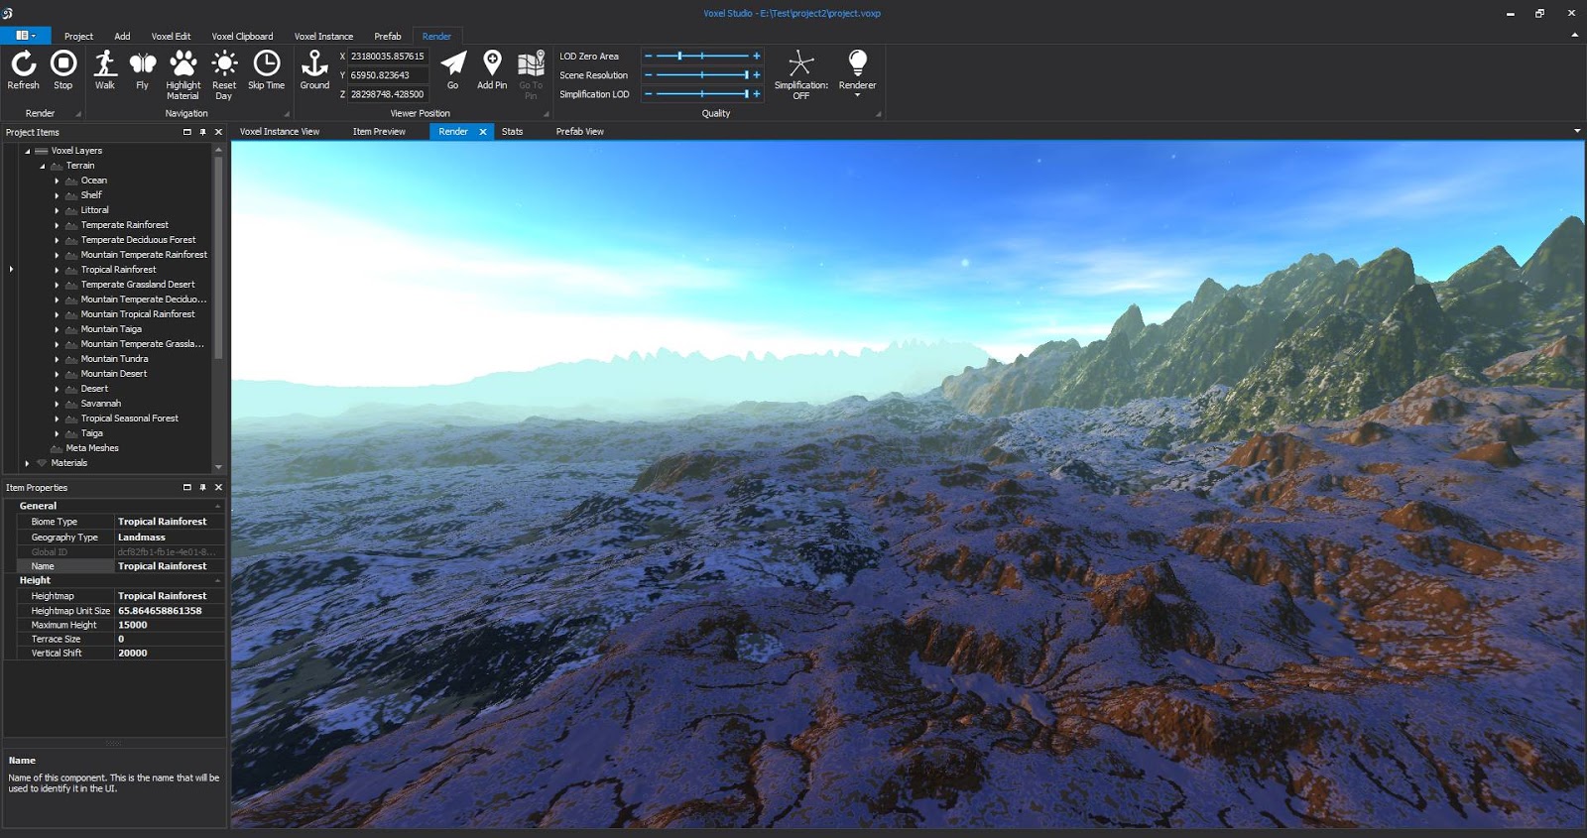This screenshot has height=838, width=1587.
Task: Switch to Prefab View tab
Action: (x=580, y=132)
